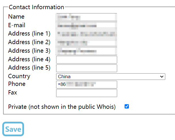
Task: Uncheck the Private Whois checkbox
Action: pos(127,107)
